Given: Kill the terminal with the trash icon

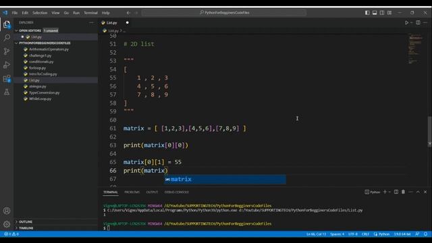Looking at the screenshot, I should (403, 192).
